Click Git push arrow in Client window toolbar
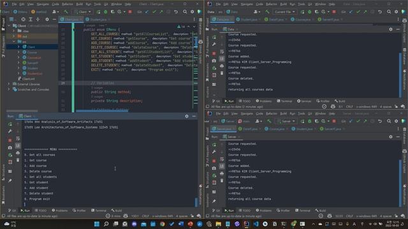Image resolution: width=408 pixels, height=229 pixels. click(161, 11)
